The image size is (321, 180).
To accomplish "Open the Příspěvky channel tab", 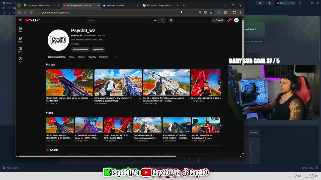I will point(104,57).
